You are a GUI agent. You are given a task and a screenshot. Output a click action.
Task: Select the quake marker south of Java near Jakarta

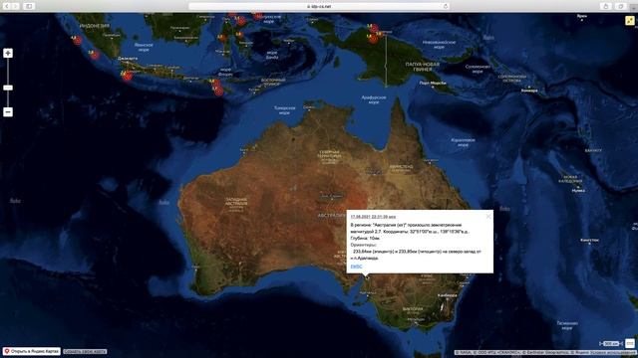pos(128,76)
